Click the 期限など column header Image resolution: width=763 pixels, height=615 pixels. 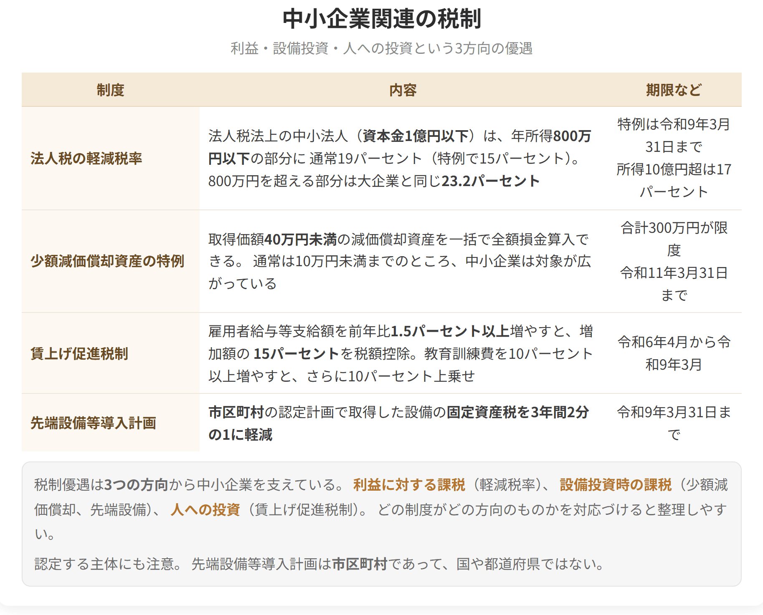[x=674, y=90]
